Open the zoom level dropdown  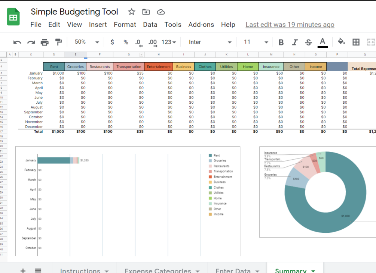click(x=87, y=42)
